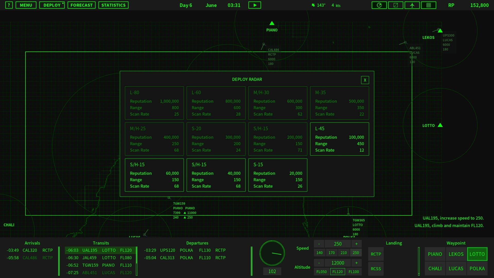Open the DEPLOY menu
Image resolution: width=494 pixels, height=278 pixels.
point(52,5)
